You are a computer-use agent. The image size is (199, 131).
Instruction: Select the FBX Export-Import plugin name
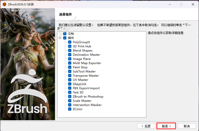(86, 88)
